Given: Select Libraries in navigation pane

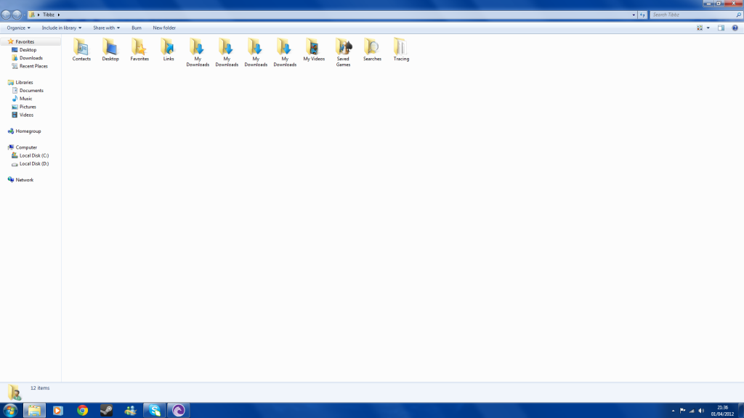Looking at the screenshot, I should click(24, 83).
